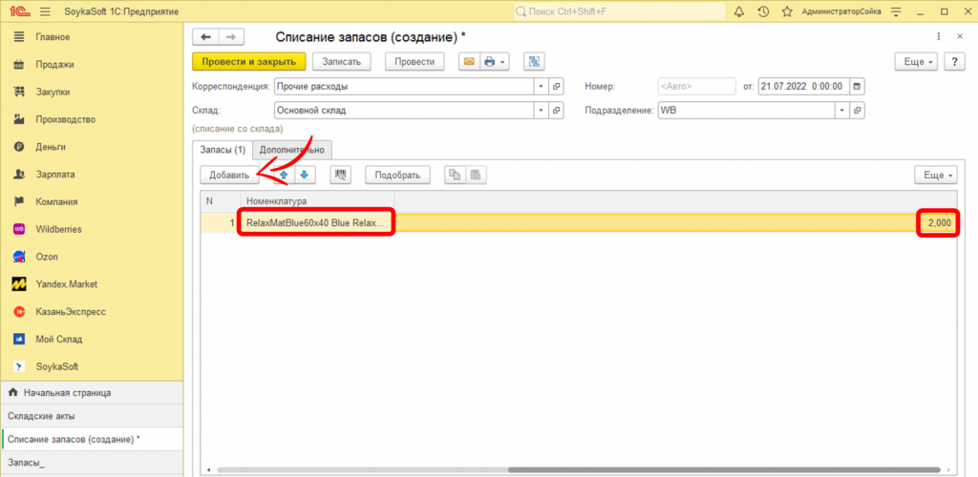Screen dimensions: 978x477
Task: Open Wildberries section in sidebar
Action: coord(59,229)
